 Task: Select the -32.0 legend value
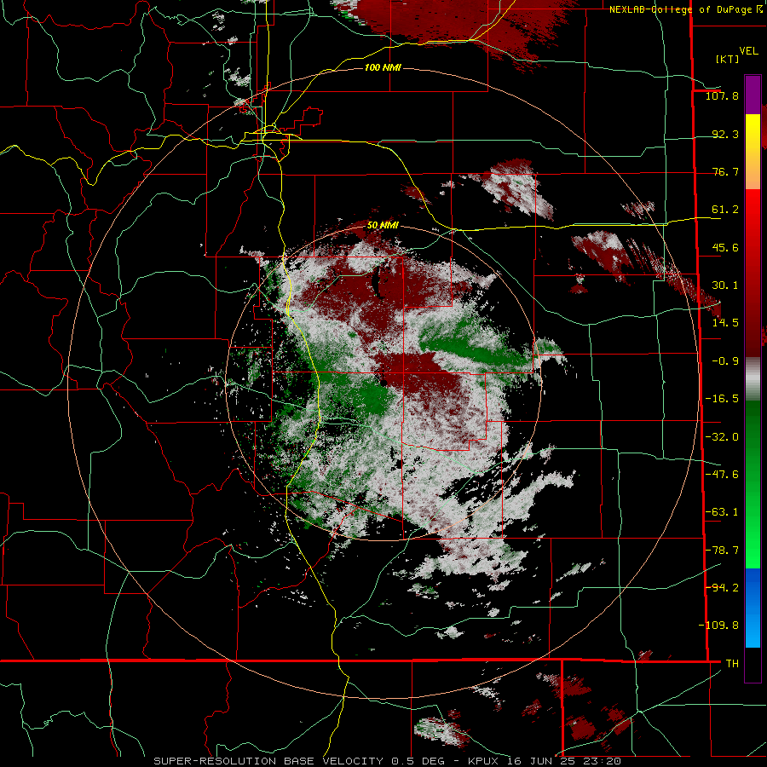point(722,437)
